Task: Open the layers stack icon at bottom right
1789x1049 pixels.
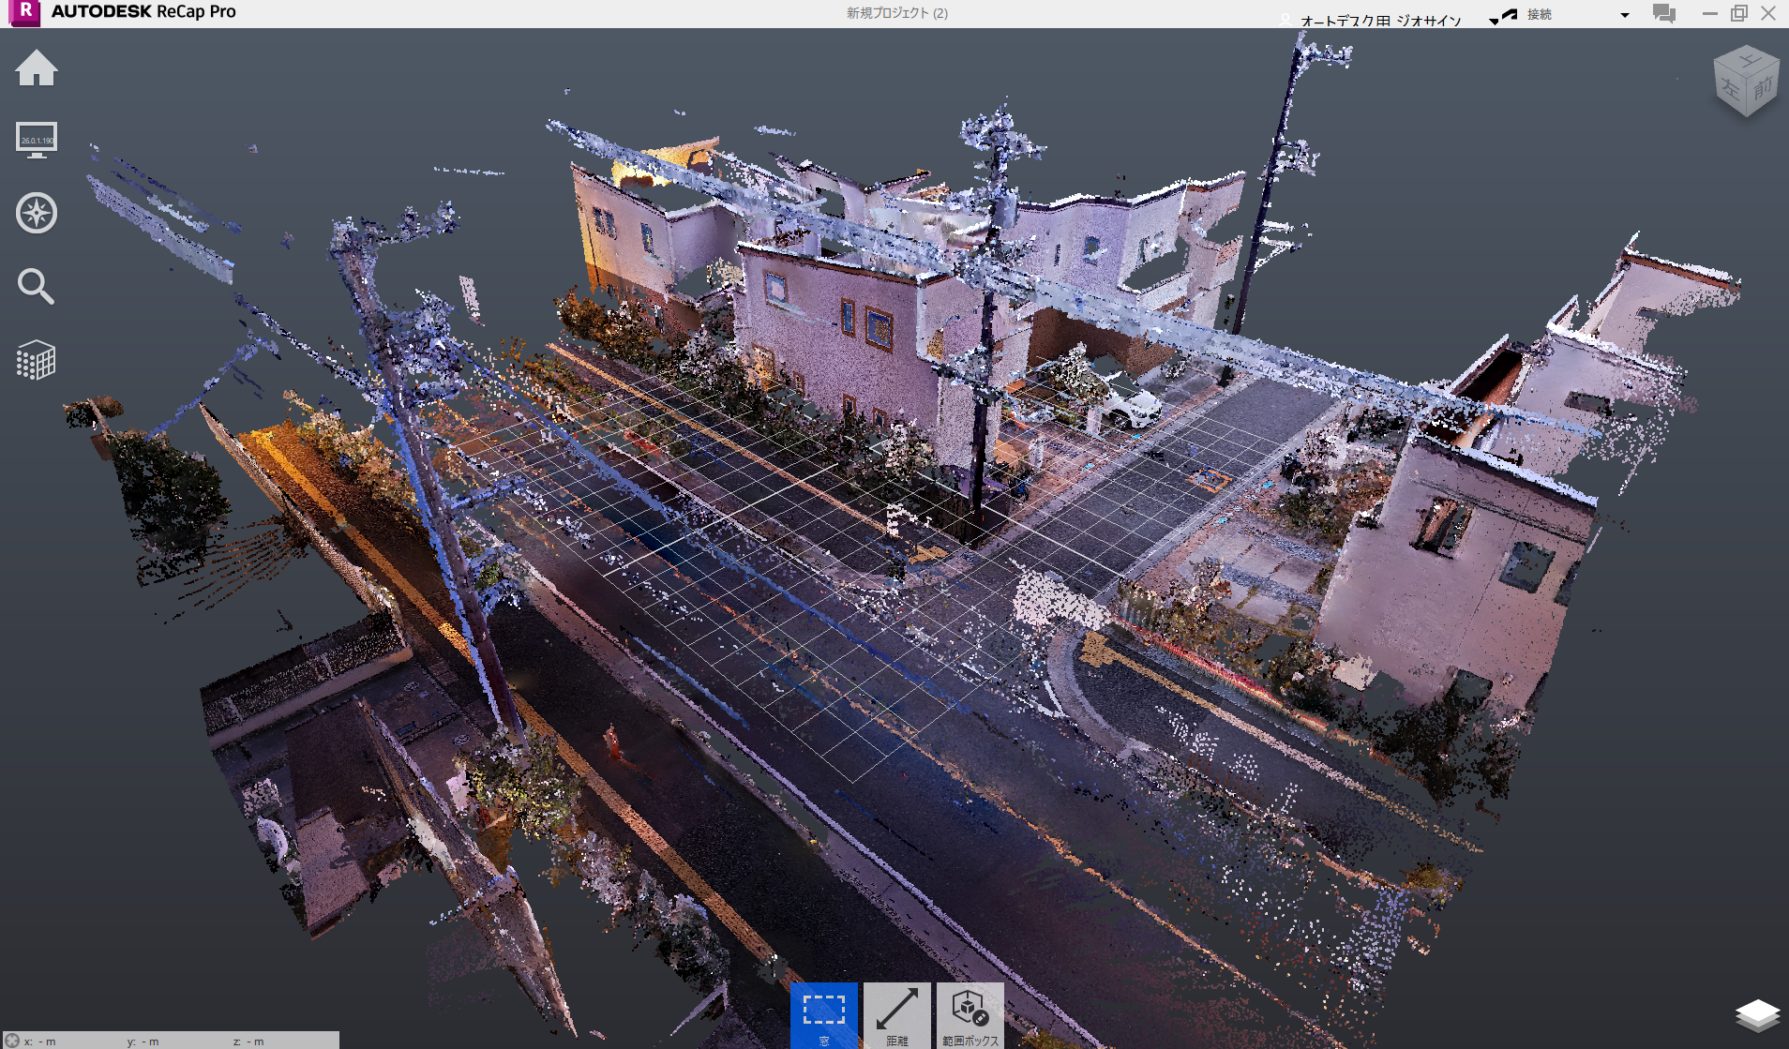Action: point(1756,1014)
